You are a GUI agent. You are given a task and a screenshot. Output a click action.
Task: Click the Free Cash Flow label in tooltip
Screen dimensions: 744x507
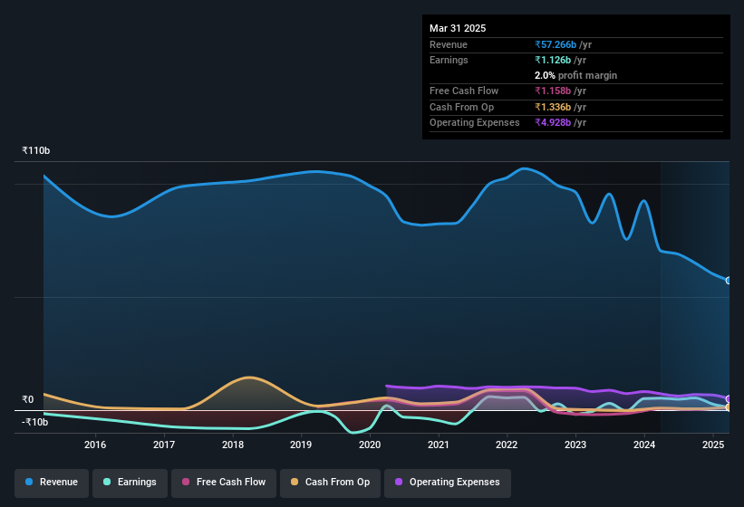[464, 91]
